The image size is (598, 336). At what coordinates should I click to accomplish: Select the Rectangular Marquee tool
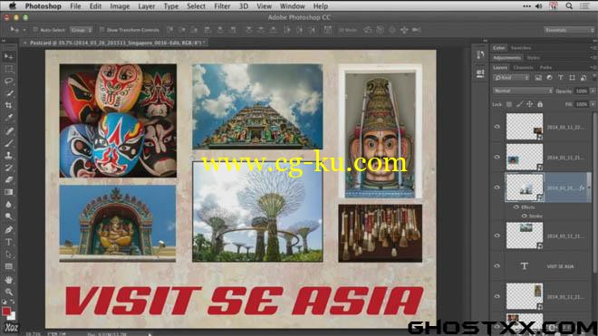point(8,69)
